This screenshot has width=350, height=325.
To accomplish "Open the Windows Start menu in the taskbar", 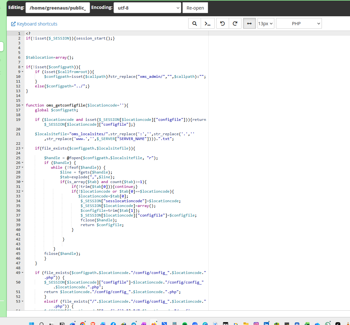I will tap(32, 323).
